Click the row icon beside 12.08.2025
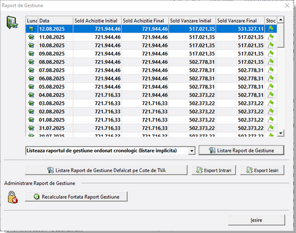This screenshot has width=296, height=233. [x=32, y=29]
